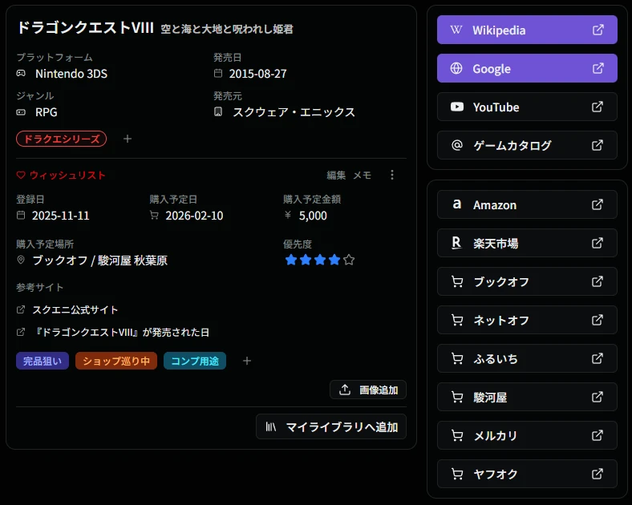
Task: Click the Wikipedia W logo icon
Action: coord(456,30)
